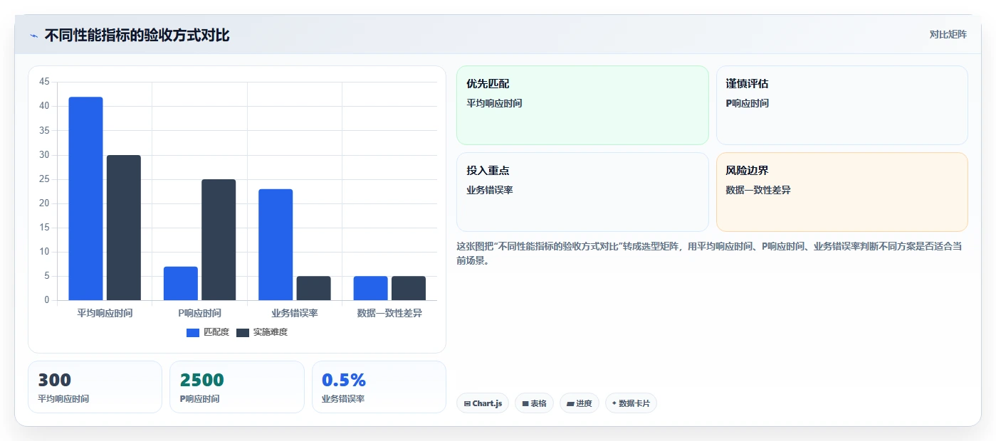
Task: Click the 数据卡片 tag chip
Action: click(631, 403)
